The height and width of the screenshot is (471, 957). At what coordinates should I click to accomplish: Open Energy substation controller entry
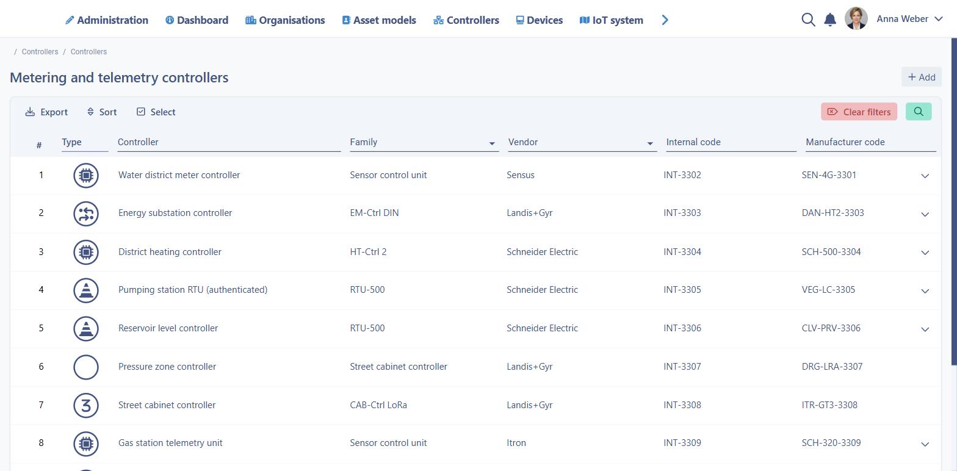pos(175,213)
